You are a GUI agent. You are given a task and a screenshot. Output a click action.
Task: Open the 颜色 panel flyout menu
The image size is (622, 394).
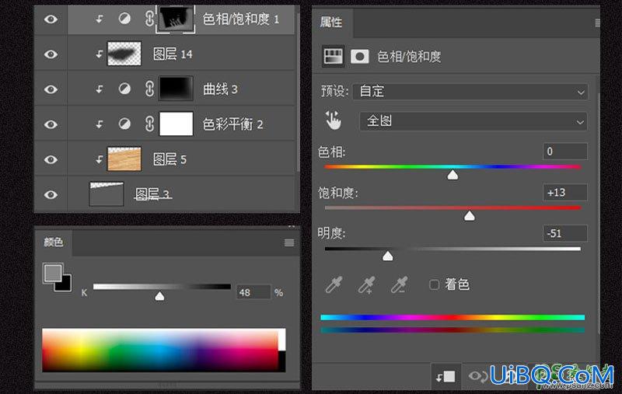(289, 242)
